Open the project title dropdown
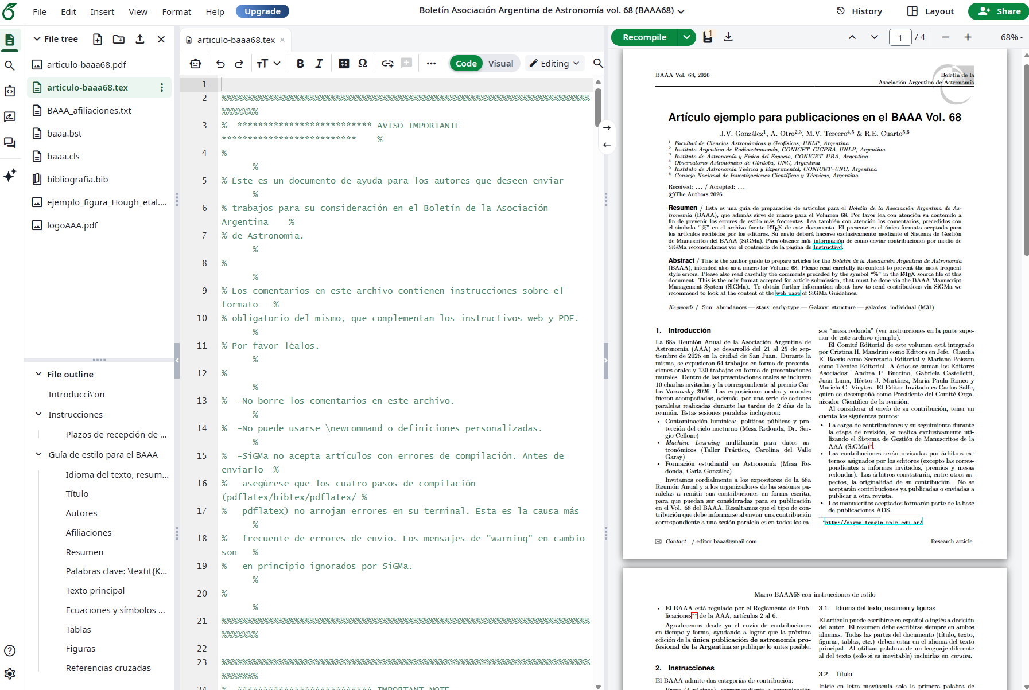1029x690 pixels. (681, 11)
